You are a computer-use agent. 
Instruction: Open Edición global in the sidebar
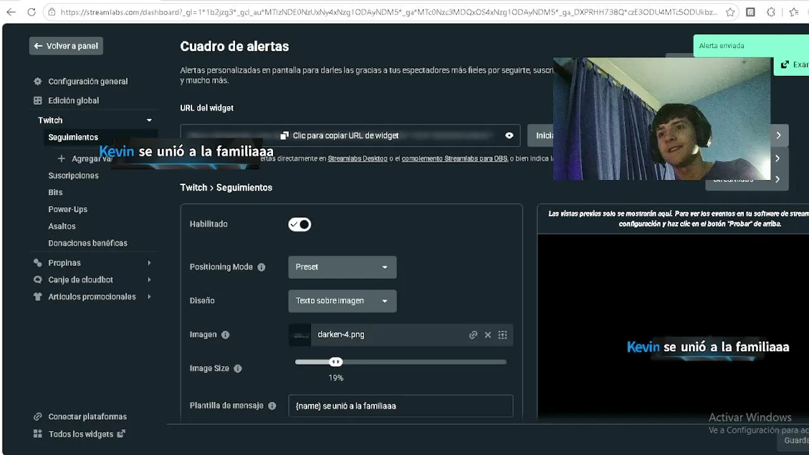73,100
